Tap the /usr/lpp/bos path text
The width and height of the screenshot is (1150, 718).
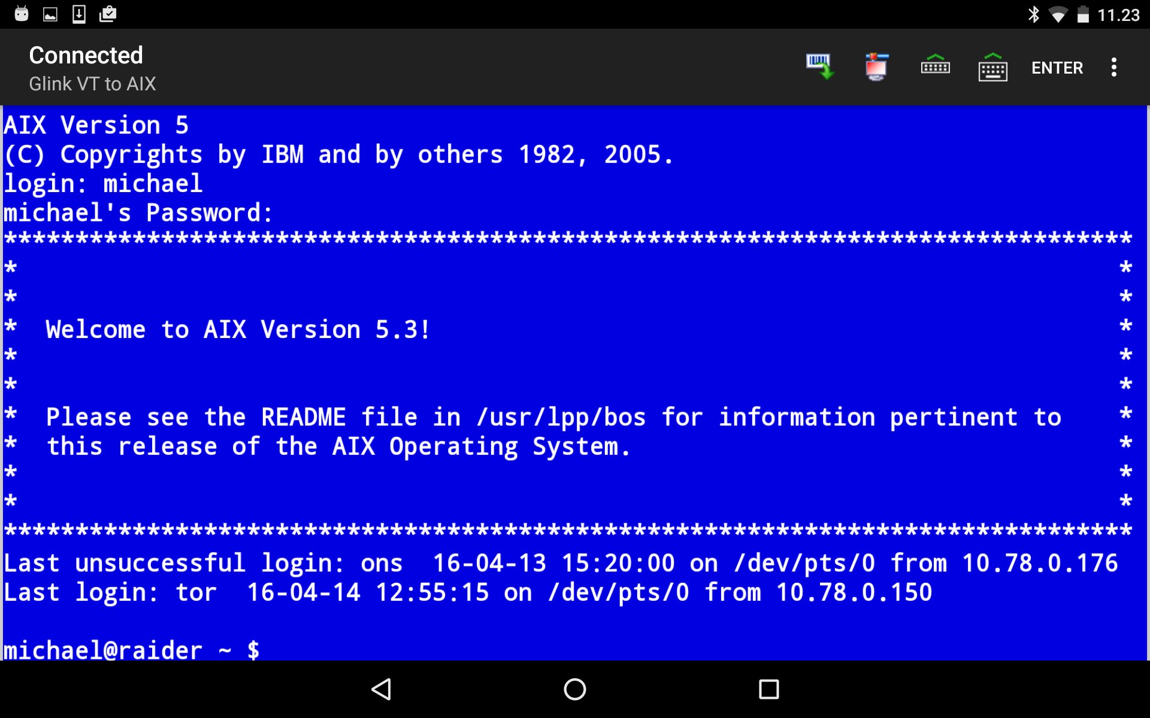point(561,417)
